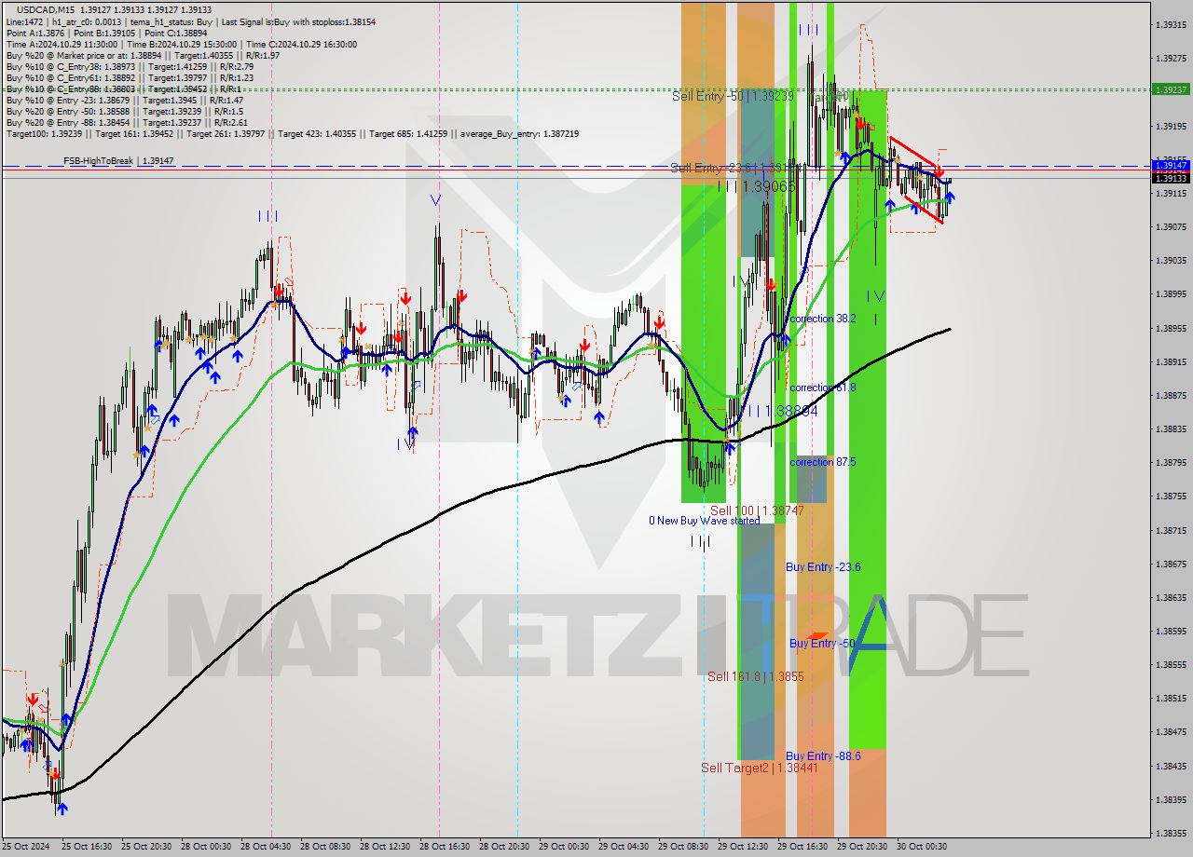
Task: Select the '29 Oct 16:30' time axis label
Action: coord(802,847)
